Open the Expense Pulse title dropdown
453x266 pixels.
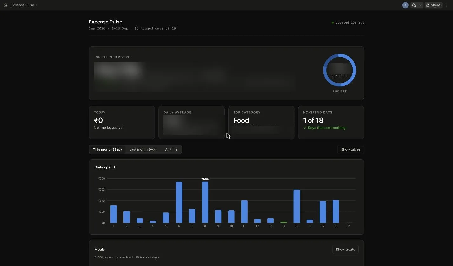coord(24,5)
